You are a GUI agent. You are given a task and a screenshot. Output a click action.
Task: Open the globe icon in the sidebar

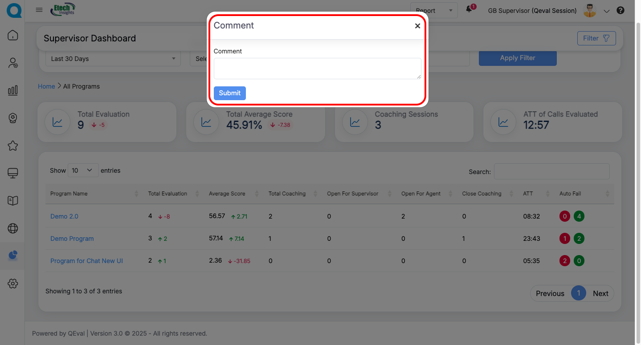[x=13, y=228]
